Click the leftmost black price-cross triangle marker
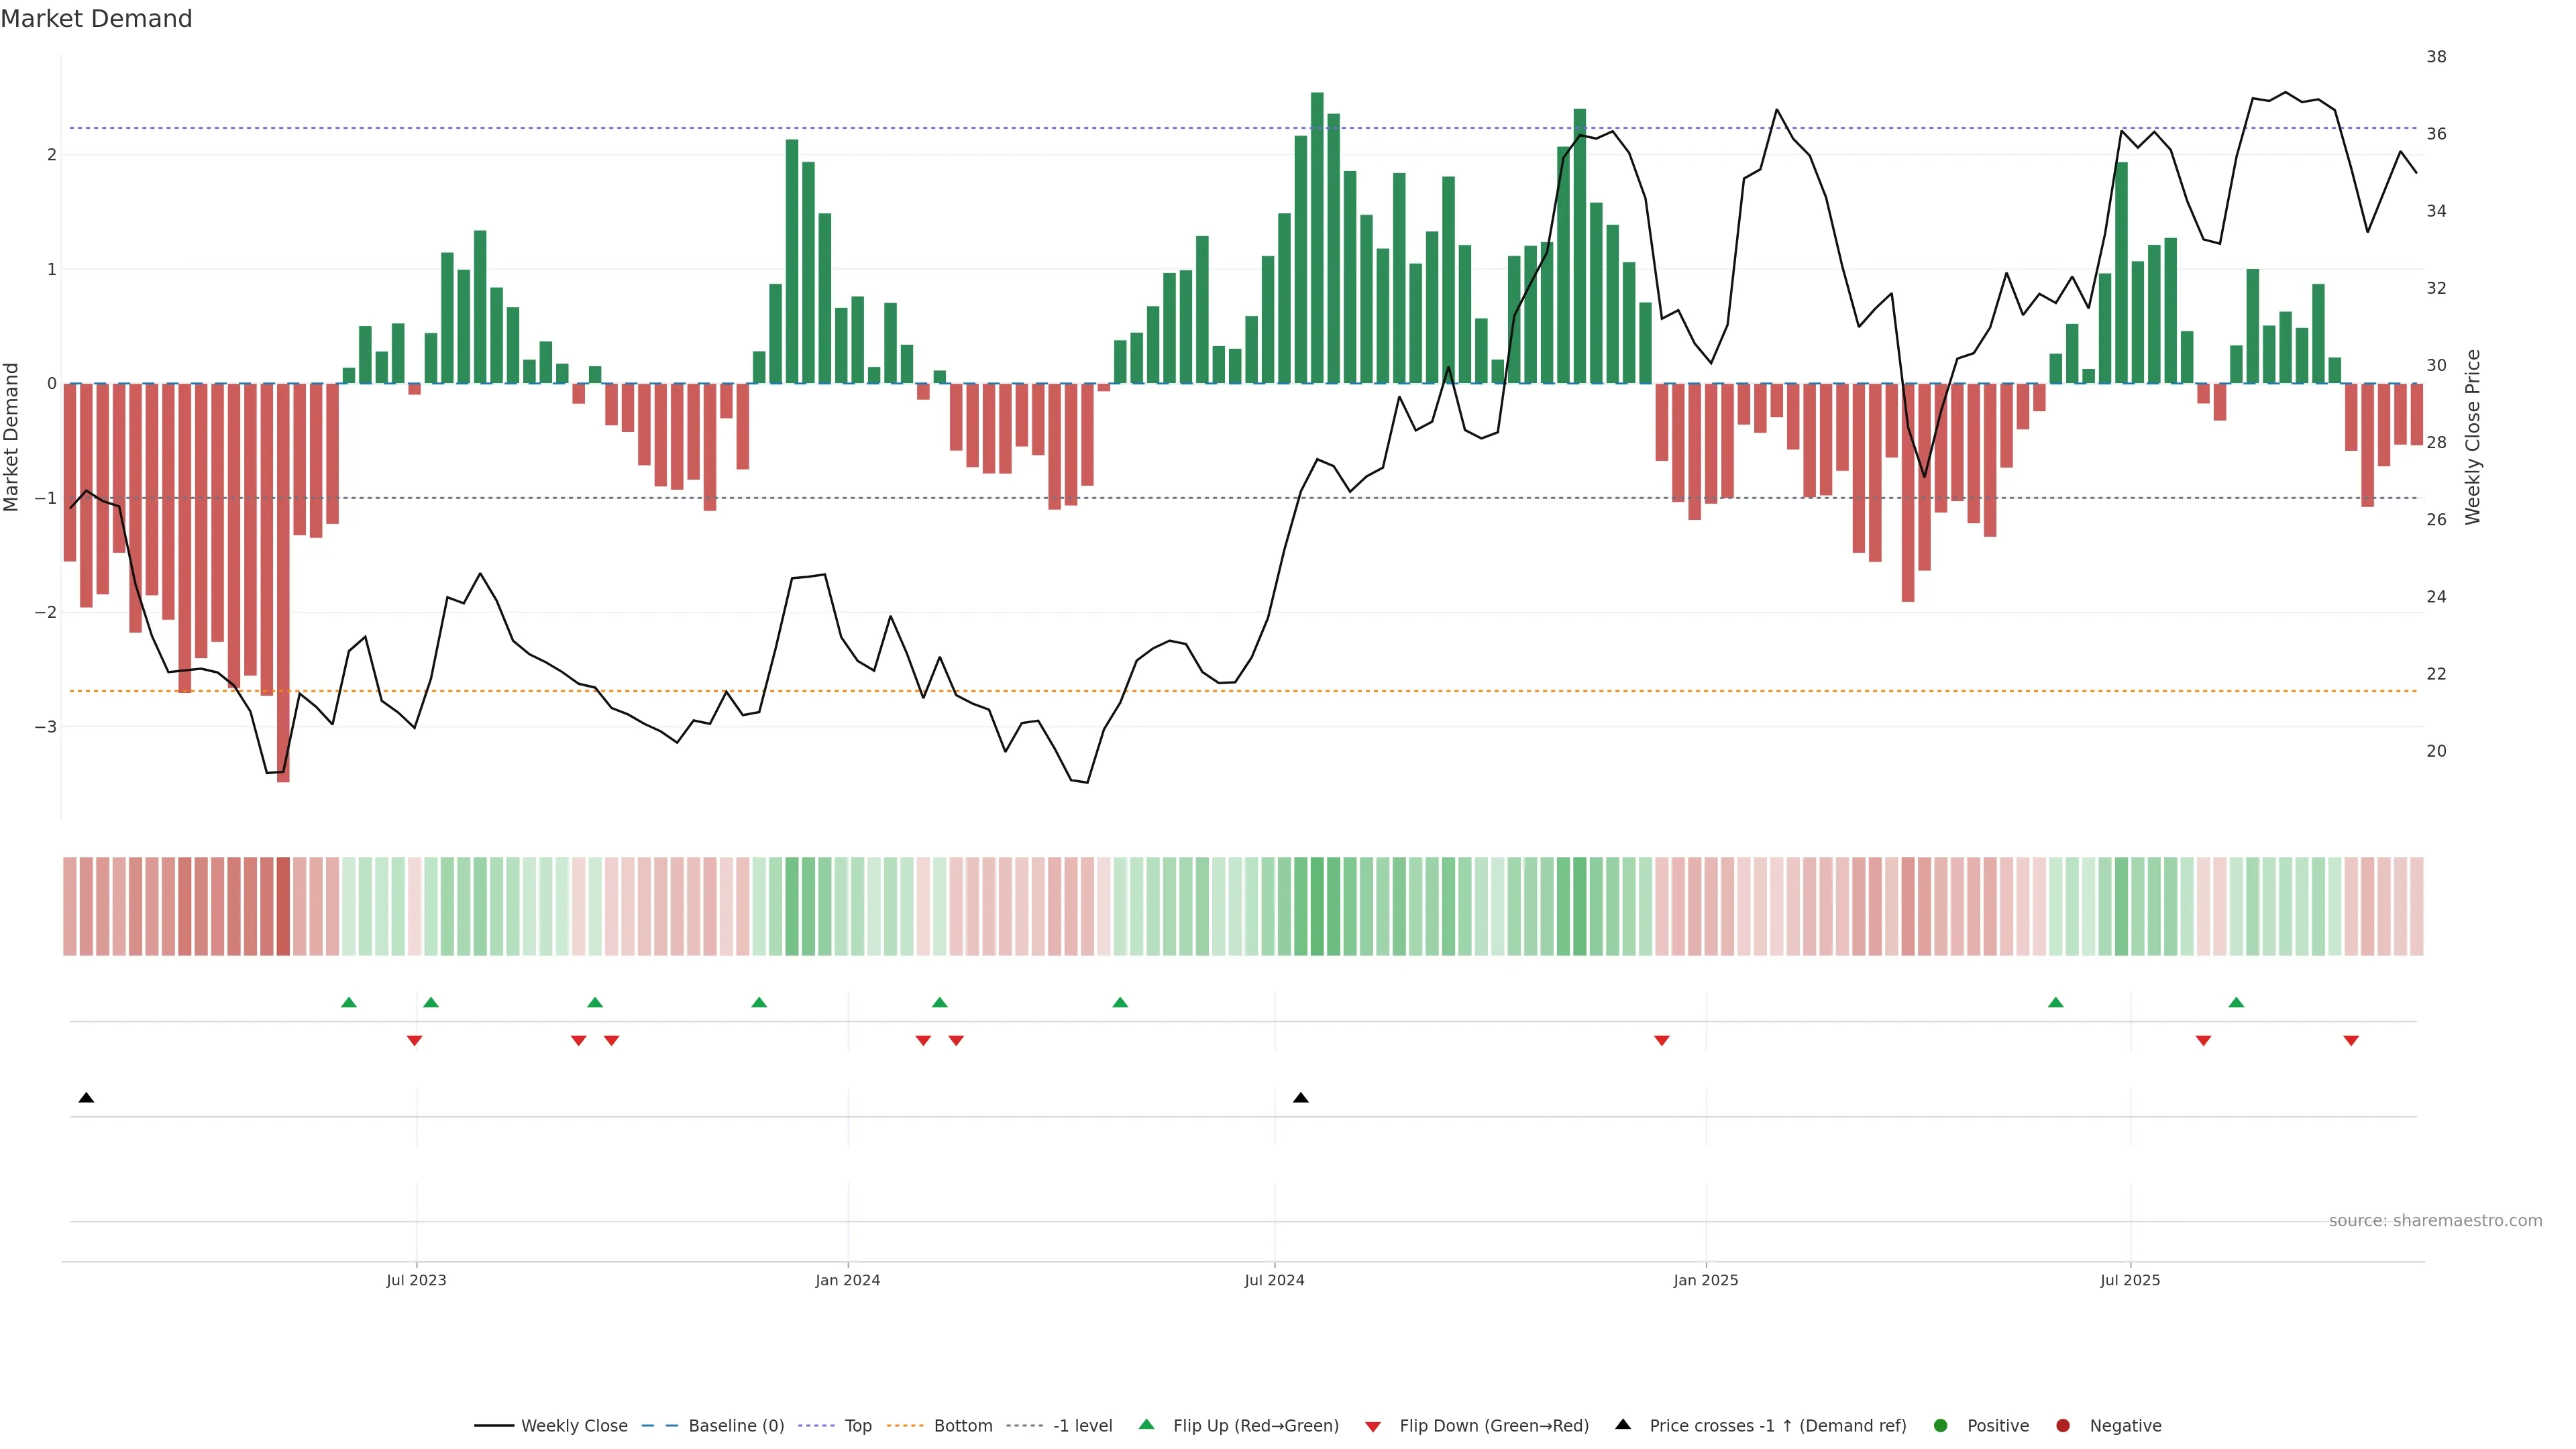The height and width of the screenshot is (1449, 2576). [x=86, y=1098]
